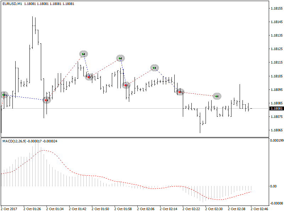Click the third red marker from the left
Screen dimensions: 284x213
(x=126, y=85)
